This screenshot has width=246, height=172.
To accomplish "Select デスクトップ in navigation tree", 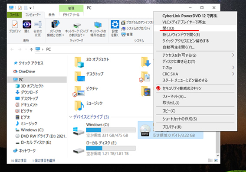I will pyautogui.click(x=26, y=98).
